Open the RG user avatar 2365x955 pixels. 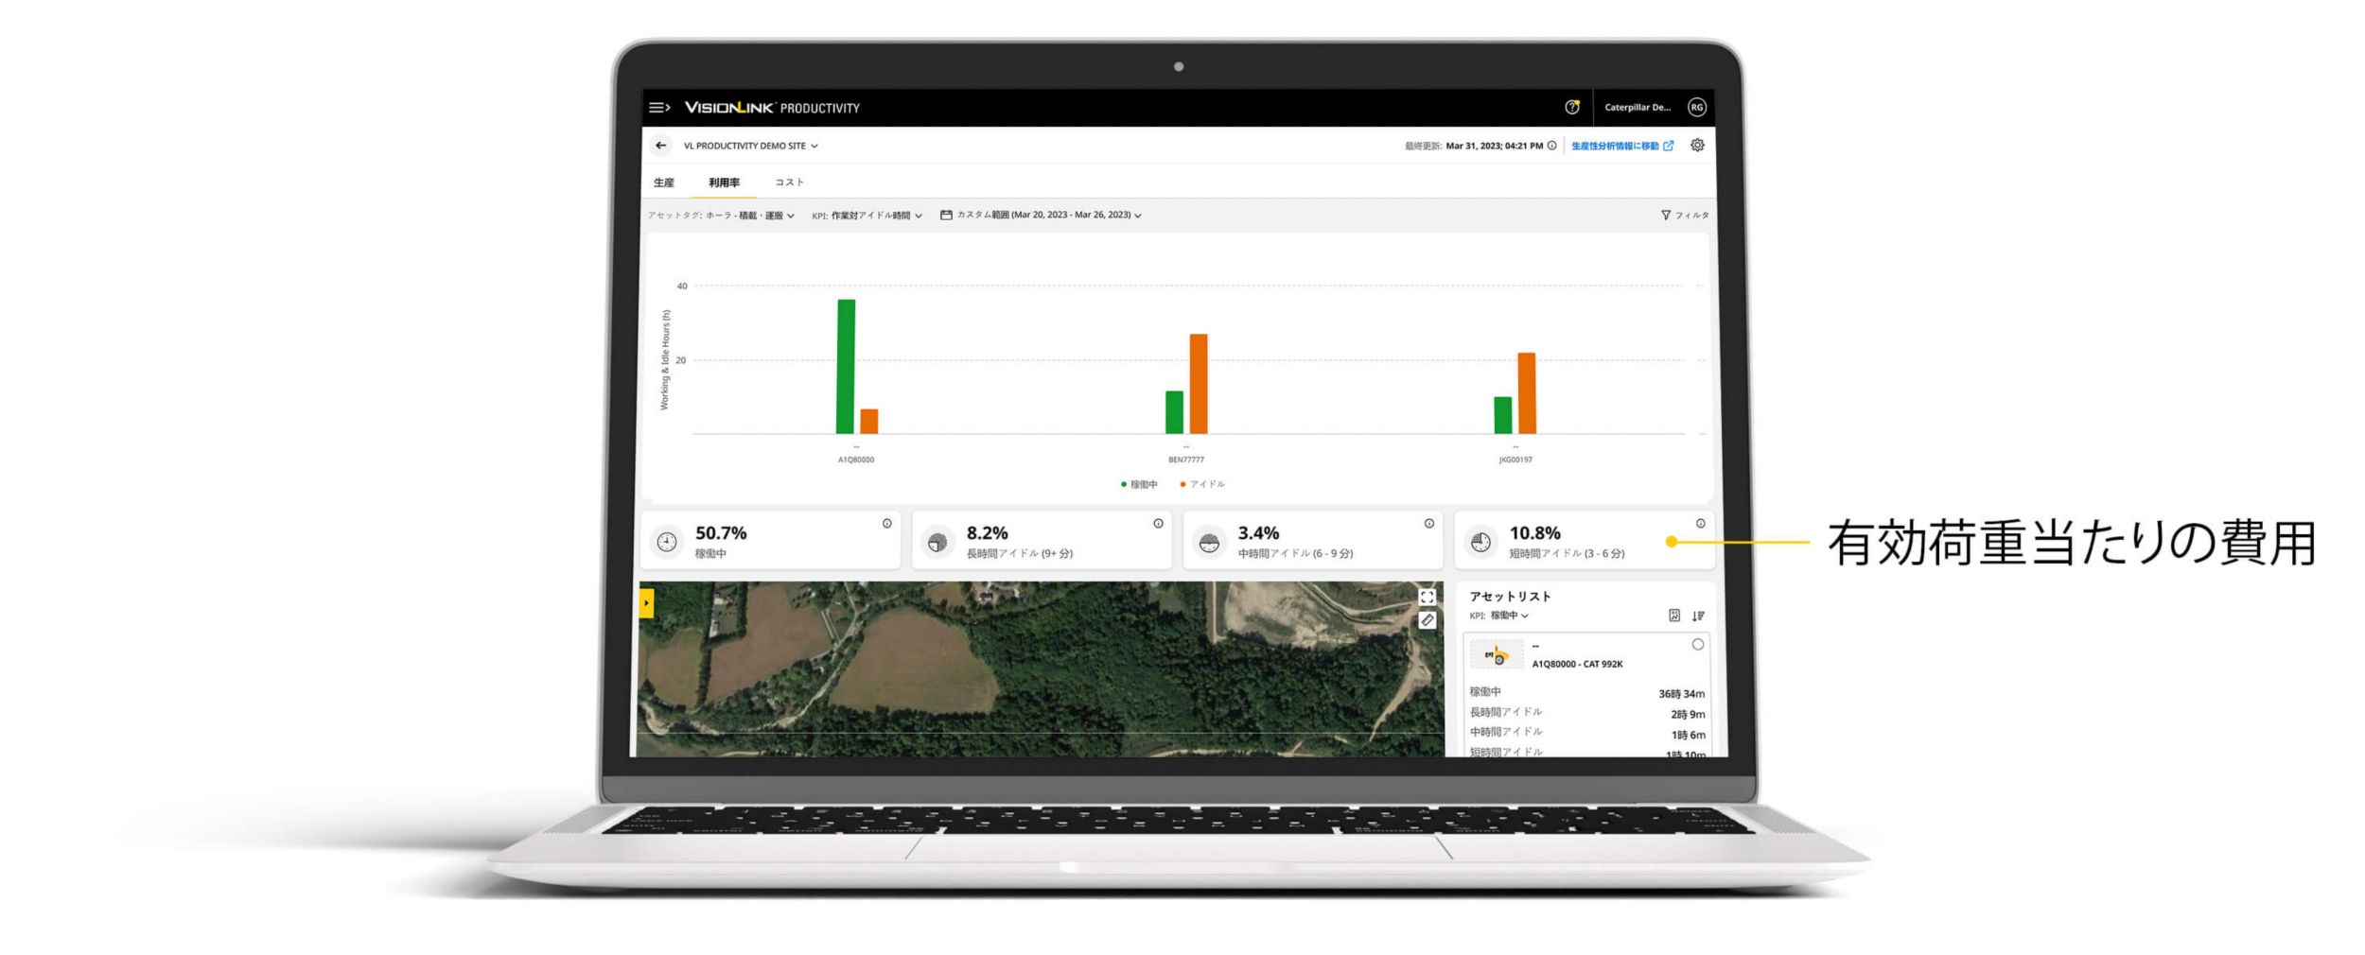(x=1697, y=108)
